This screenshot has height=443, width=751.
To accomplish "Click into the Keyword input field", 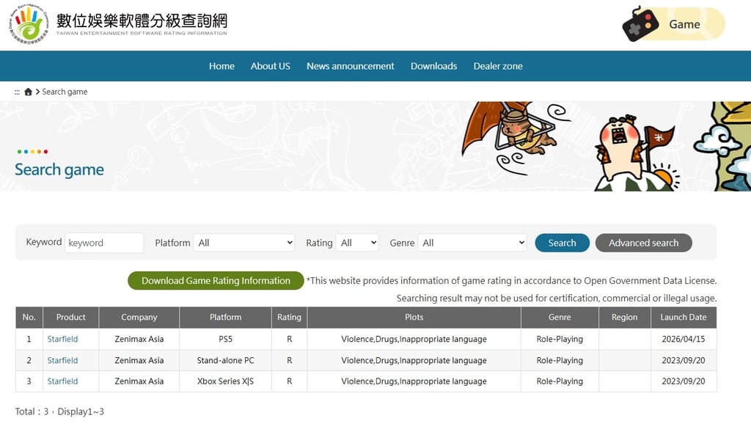I will (x=104, y=243).
